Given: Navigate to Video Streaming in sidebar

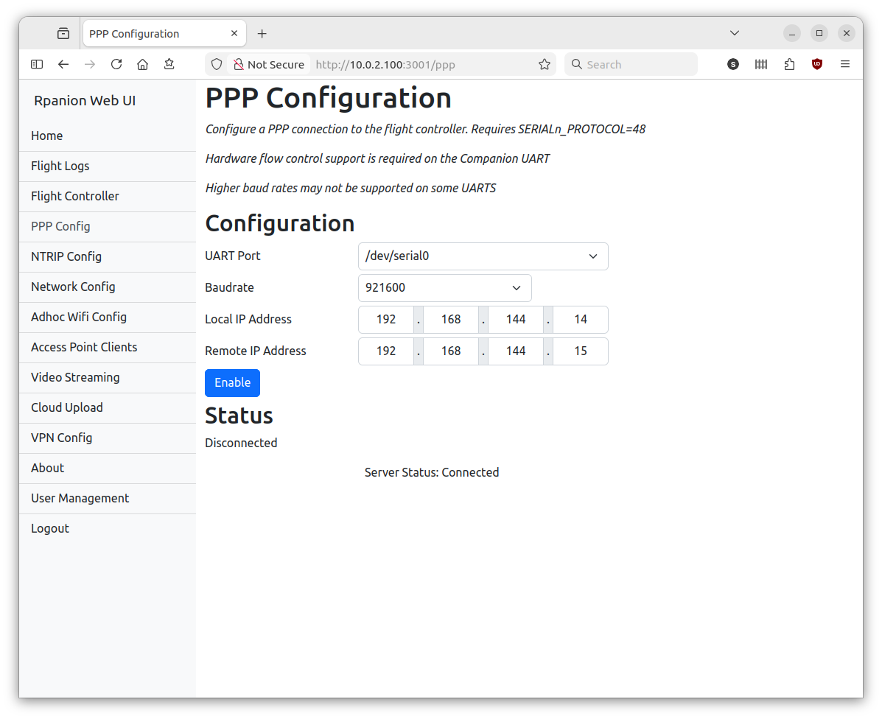Looking at the screenshot, I should pos(75,377).
